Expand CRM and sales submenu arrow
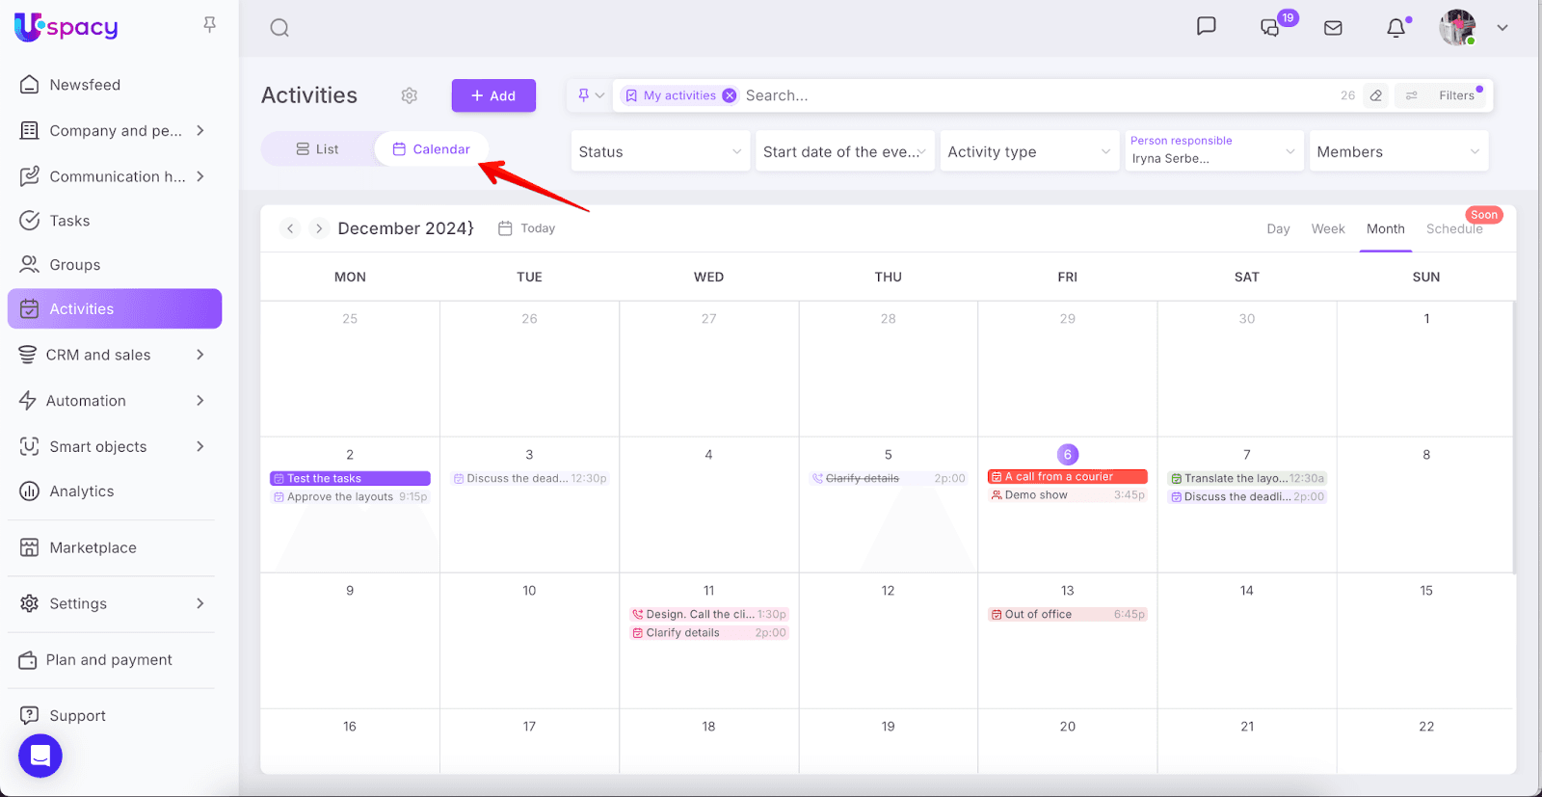Viewport: 1542px width, 797px height. [200, 355]
